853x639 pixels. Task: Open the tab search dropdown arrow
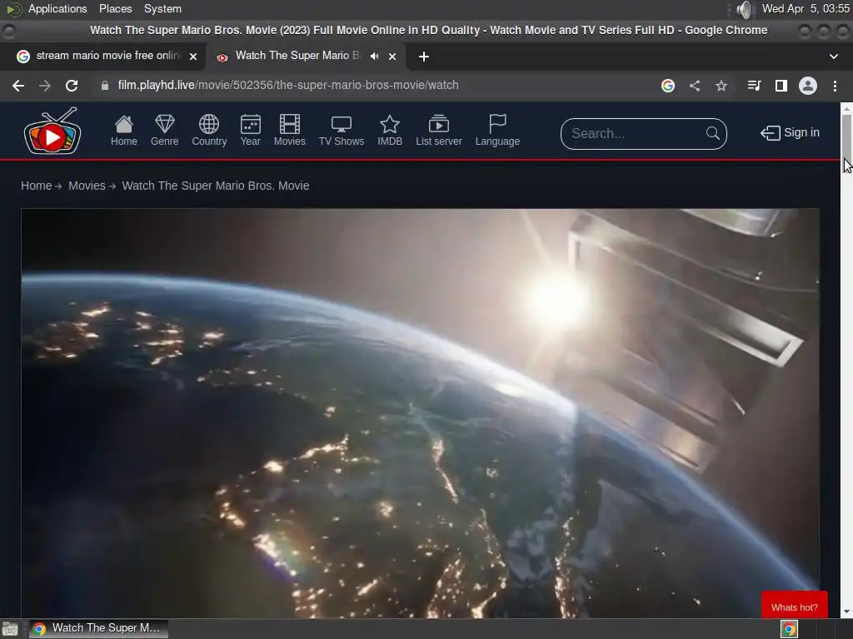click(833, 57)
